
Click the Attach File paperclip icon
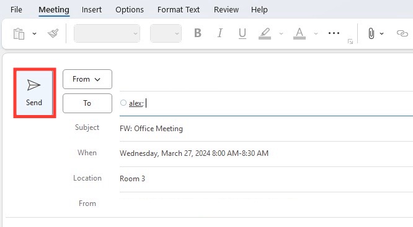tap(371, 33)
